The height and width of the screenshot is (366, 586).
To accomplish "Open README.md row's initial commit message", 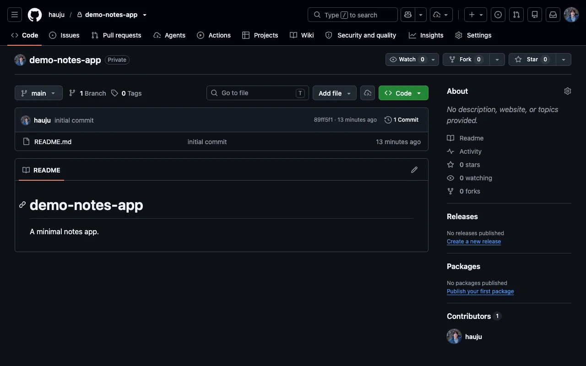I will click(x=207, y=142).
